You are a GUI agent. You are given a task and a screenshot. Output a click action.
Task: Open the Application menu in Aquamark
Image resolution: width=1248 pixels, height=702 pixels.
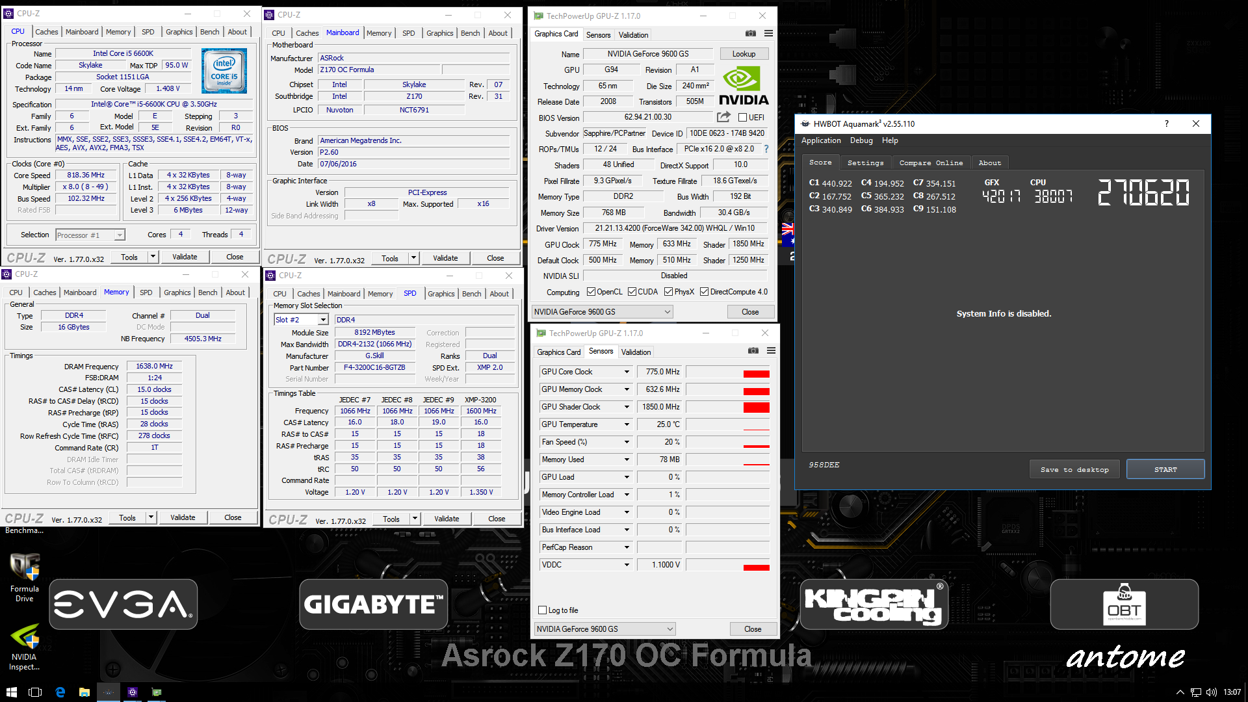click(821, 140)
